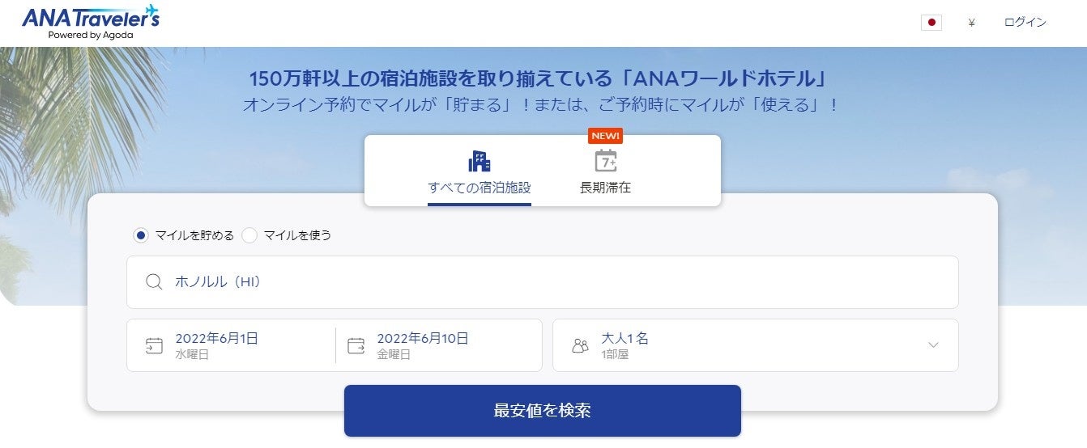Viewport: 1087px width, 448px height.
Task: Switch to the 長期滞在 tab
Action: click(605, 188)
